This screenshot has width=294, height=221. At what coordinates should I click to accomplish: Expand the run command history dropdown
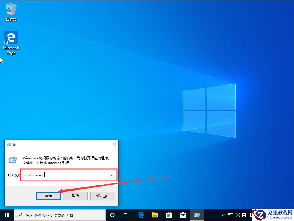(x=112, y=175)
